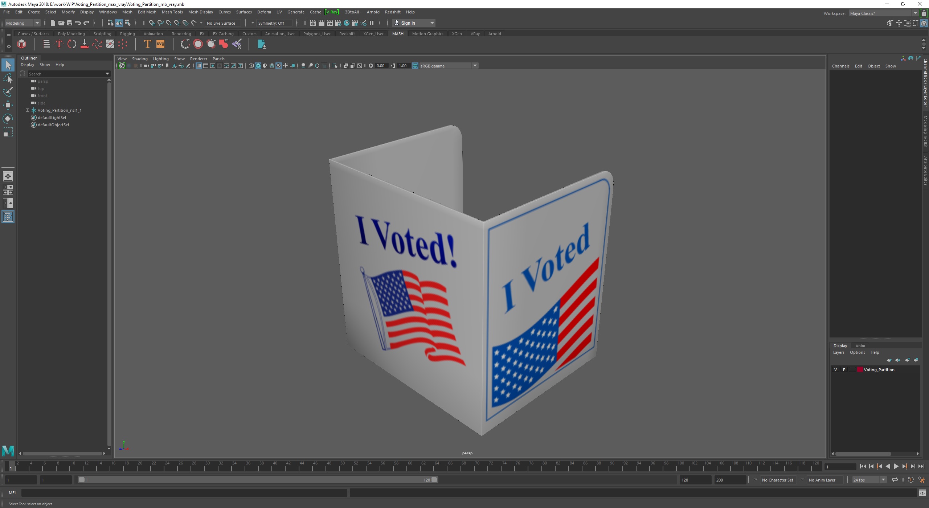Click the Outliner search field

66,74
